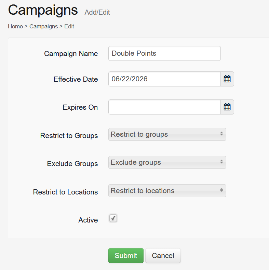This screenshot has width=269, height=270.
Task: Click the empty Expires On field
Action: pos(164,107)
